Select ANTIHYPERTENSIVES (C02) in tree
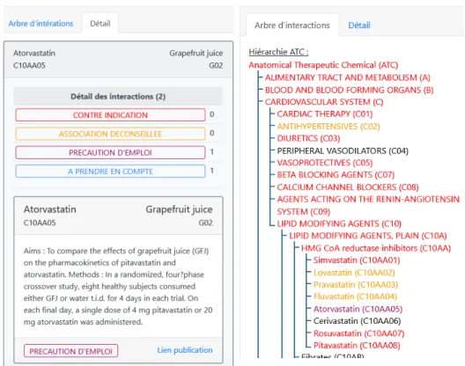The image size is (465, 366). [x=328, y=126]
